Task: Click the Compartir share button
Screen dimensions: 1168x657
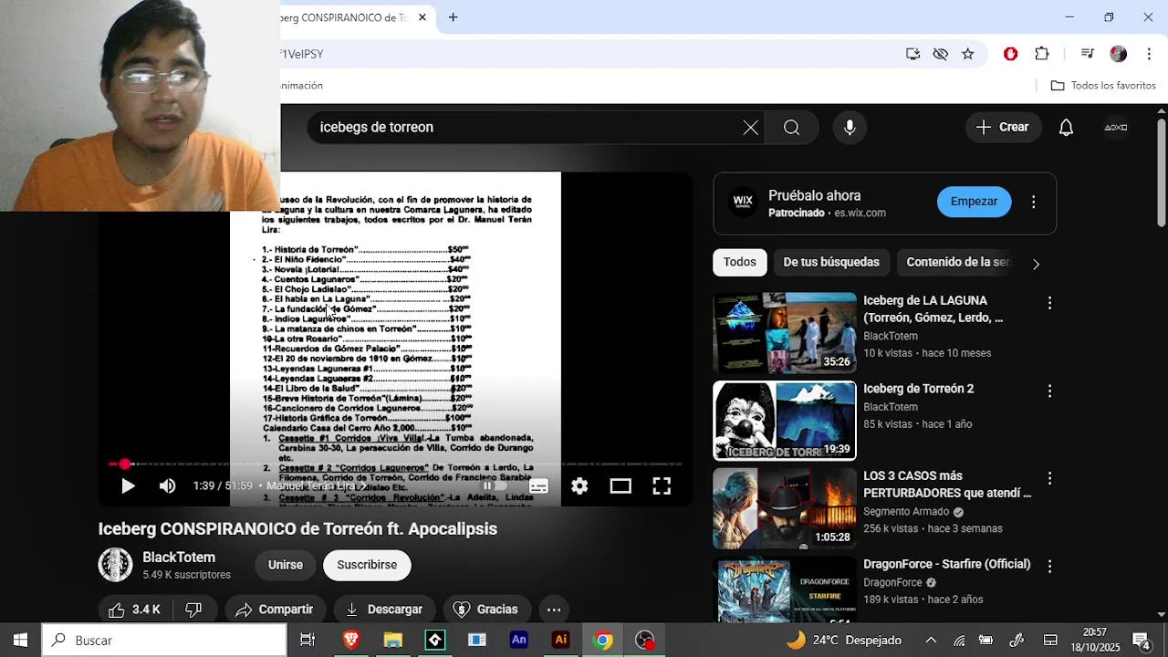Action: coord(275,610)
